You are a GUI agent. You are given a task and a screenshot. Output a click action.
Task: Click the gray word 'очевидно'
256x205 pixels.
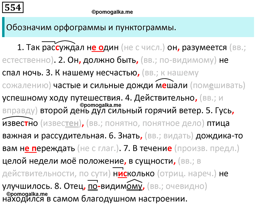click(x=185, y=186)
